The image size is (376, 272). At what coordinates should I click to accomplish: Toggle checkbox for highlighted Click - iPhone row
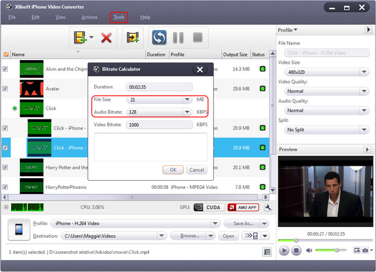click(x=5, y=148)
